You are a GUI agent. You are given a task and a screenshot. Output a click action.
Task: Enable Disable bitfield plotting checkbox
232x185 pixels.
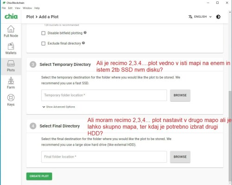43,33
